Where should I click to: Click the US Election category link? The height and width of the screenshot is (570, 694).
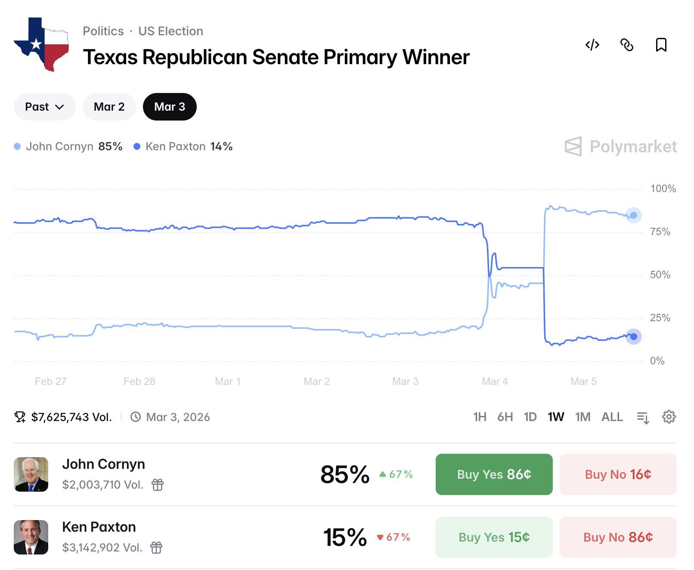tap(170, 31)
